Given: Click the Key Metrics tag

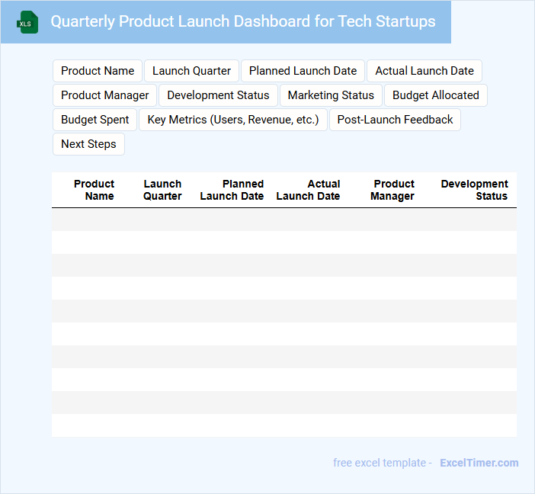Looking at the screenshot, I should click(233, 120).
